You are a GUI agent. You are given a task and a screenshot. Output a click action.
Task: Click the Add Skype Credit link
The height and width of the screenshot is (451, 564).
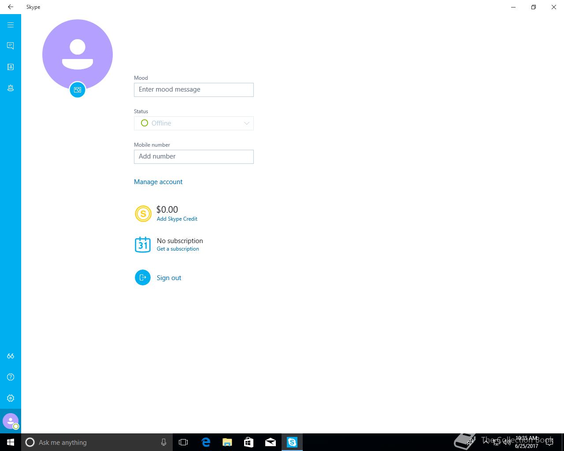177,219
